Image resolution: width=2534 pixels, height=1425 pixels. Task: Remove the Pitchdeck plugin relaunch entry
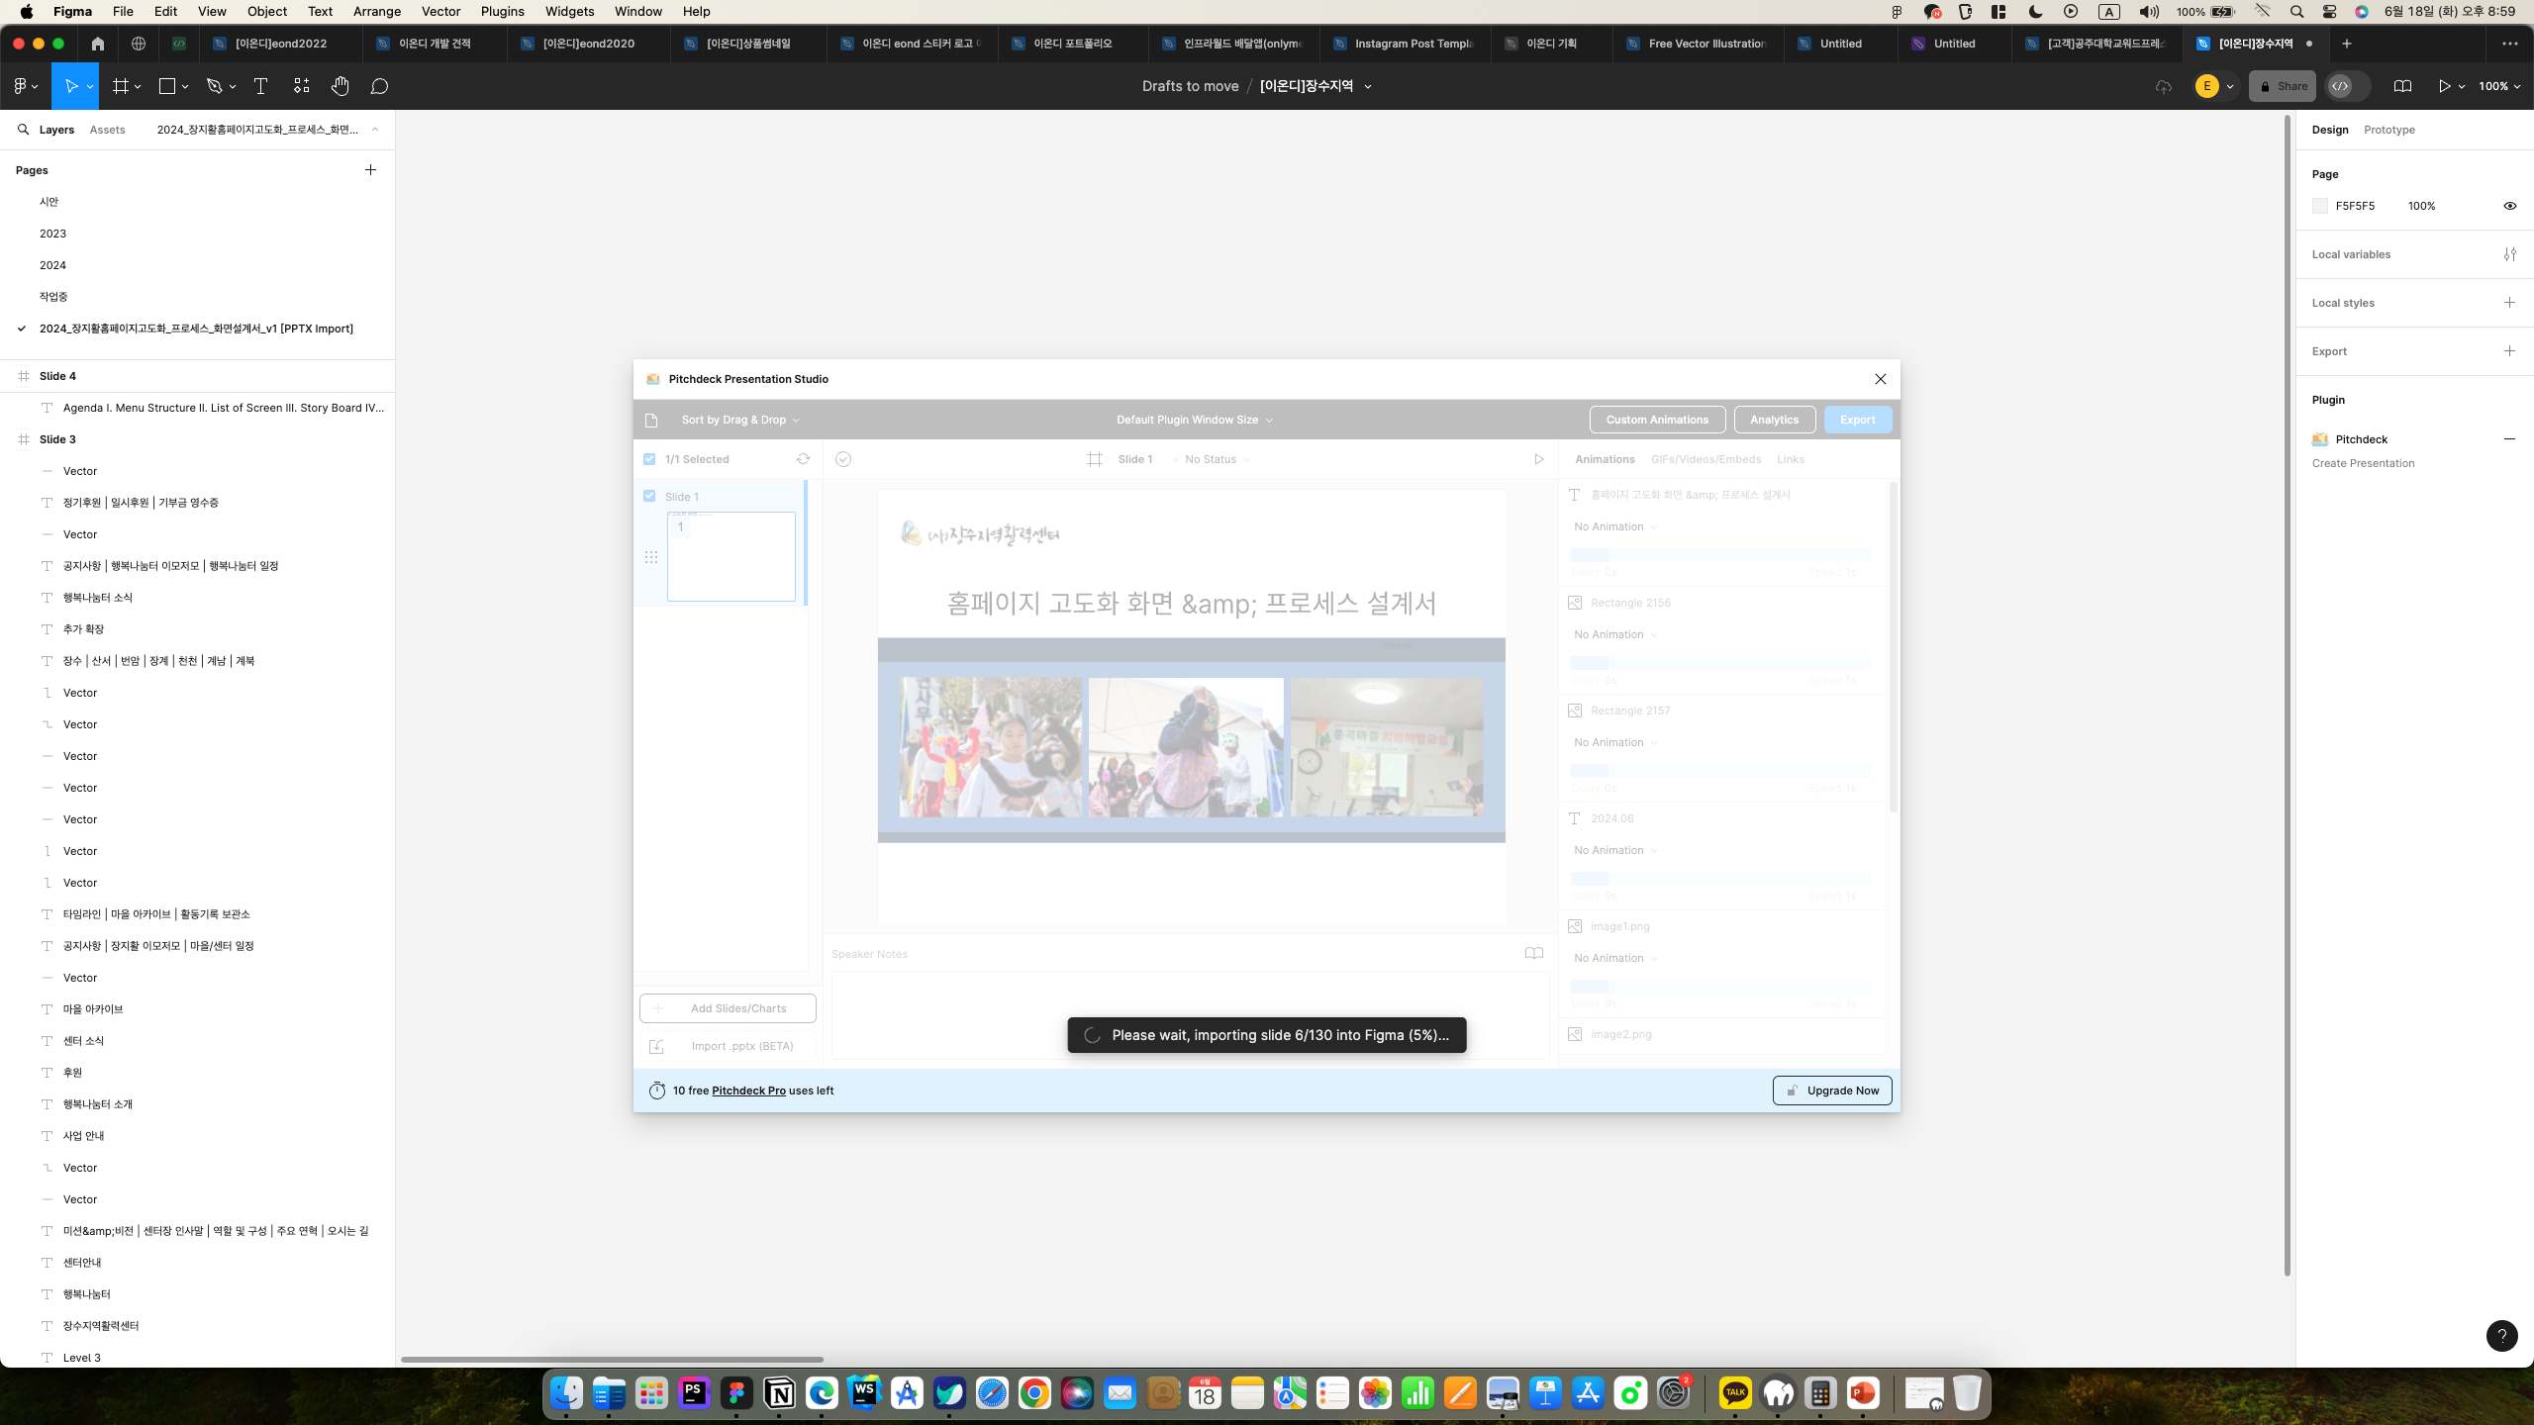[2509, 439]
